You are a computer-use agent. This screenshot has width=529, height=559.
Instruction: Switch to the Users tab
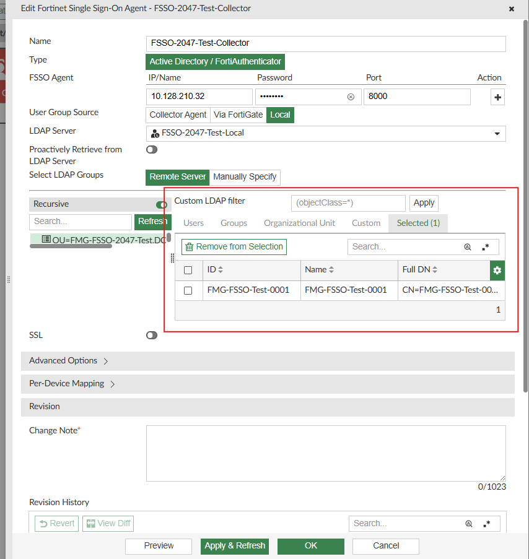(x=194, y=223)
